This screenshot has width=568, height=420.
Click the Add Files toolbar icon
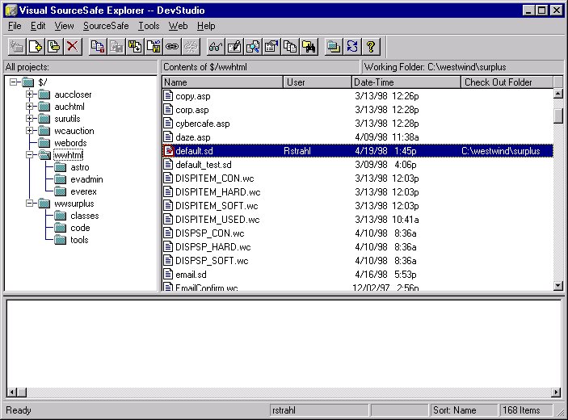tap(36, 46)
